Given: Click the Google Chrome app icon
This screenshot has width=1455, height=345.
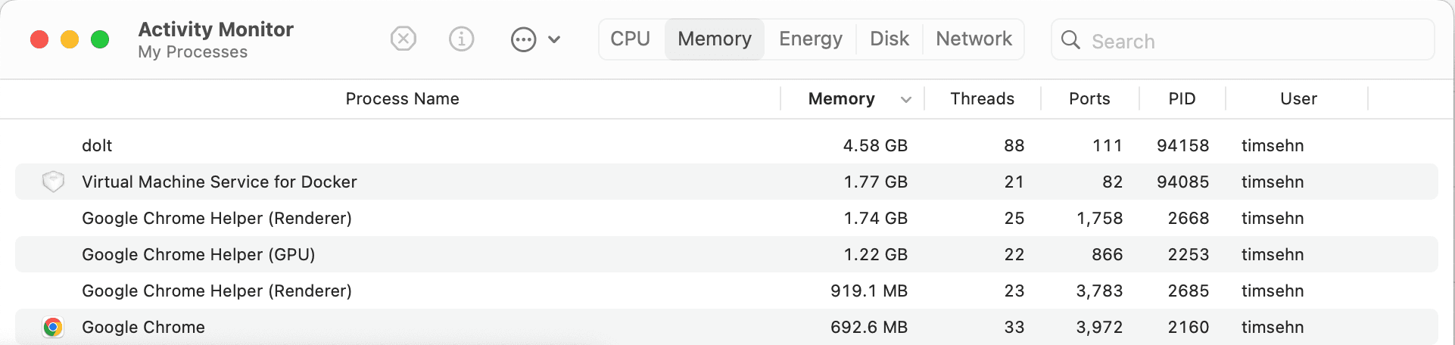Looking at the screenshot, I should (53, 327).
